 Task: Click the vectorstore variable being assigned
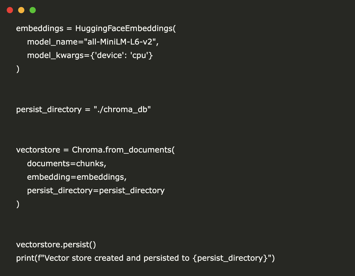[x=38, y=150]
